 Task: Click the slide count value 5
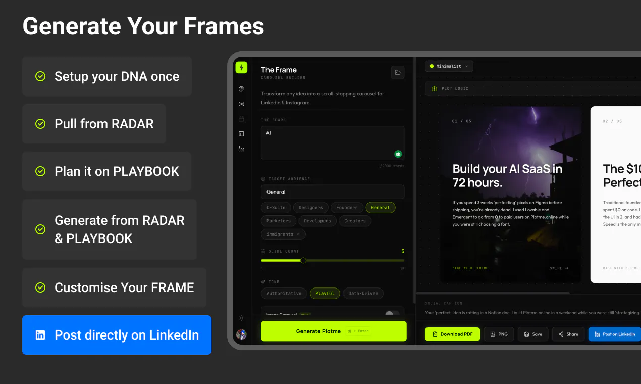click(x=403, y=251)
